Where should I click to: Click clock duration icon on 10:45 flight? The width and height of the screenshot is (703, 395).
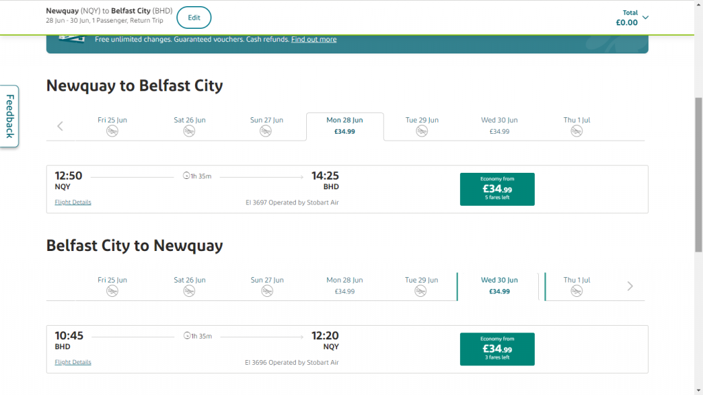[x=186, y=336]
